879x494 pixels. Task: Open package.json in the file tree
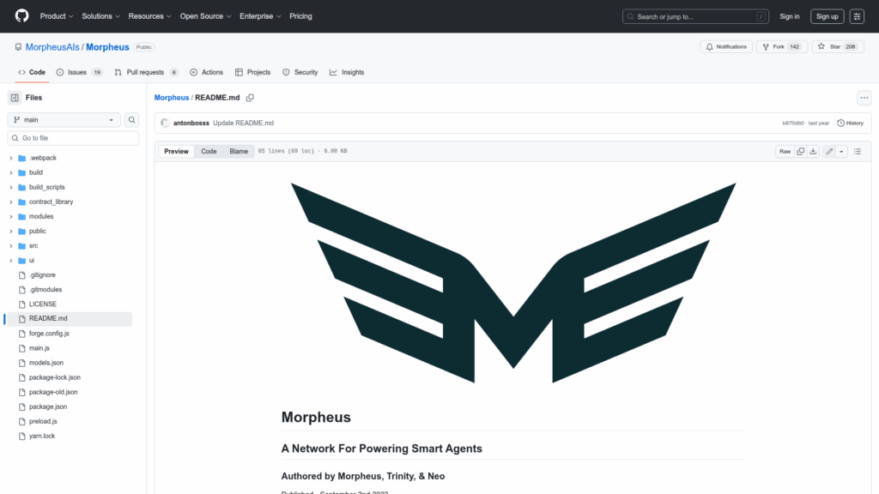tap(48, 407)
